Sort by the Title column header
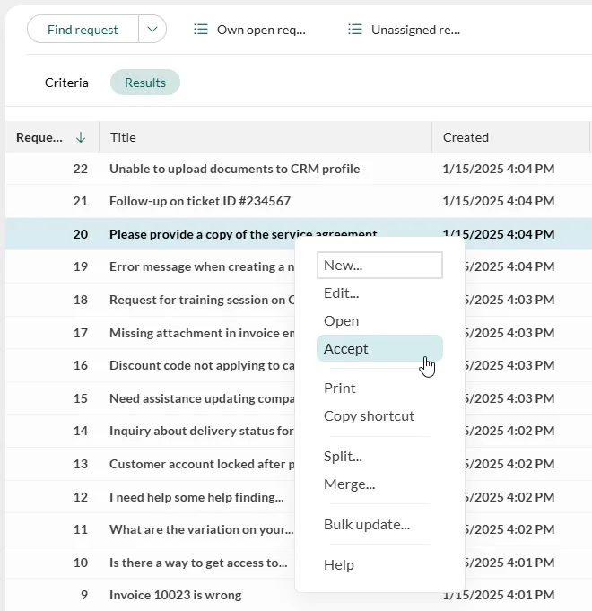 pyautogui.click(x=123, y=137)
